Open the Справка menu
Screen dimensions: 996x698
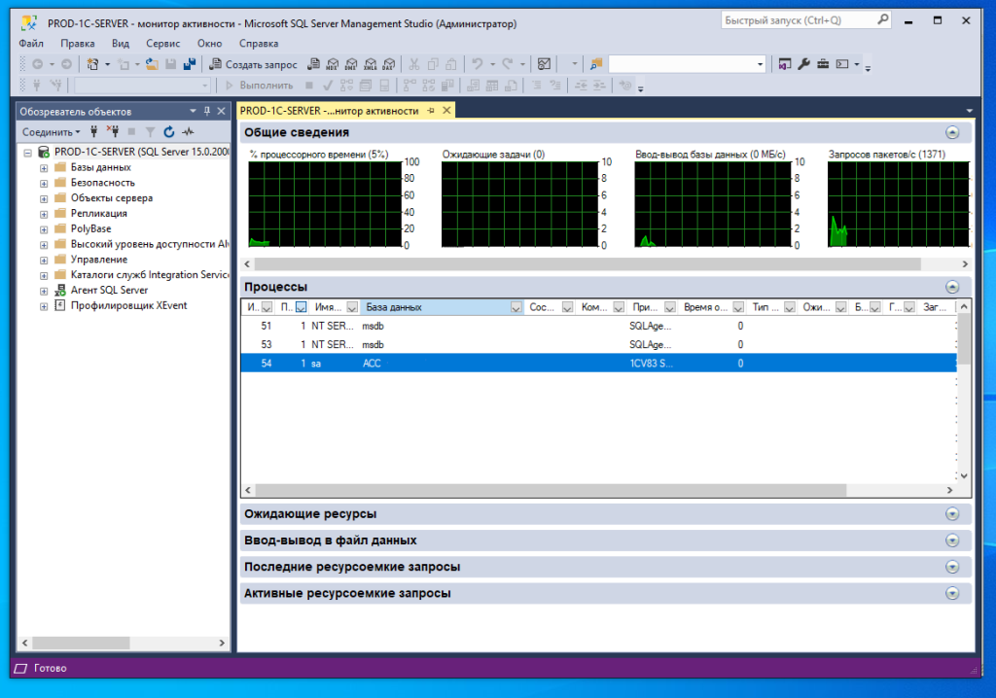[x=258, y=44]
